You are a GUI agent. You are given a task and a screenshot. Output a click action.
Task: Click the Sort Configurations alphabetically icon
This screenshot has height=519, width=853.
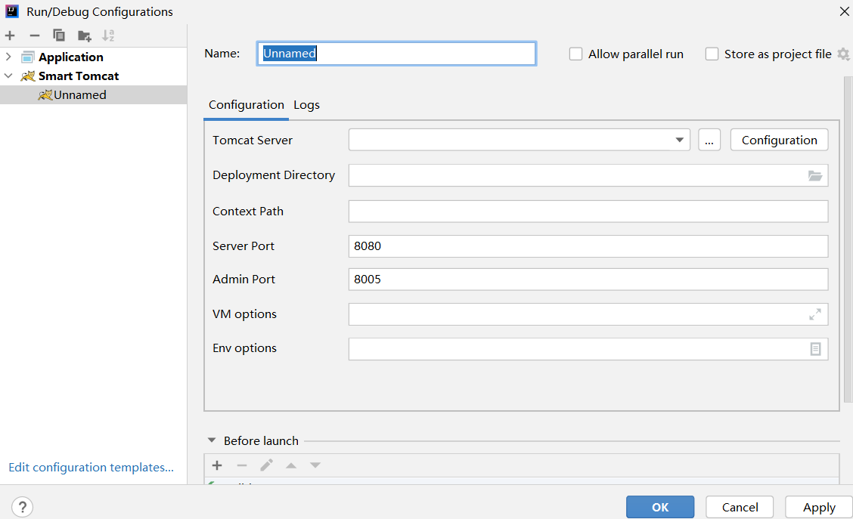(108, 36)
